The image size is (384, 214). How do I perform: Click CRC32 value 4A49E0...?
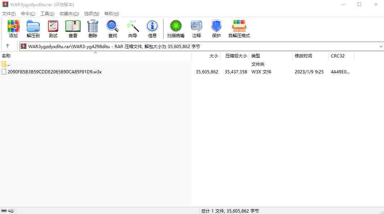[x=340, y=72]
